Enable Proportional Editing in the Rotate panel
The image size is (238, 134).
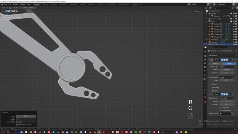pyautogui.click(x=17, y=125)
